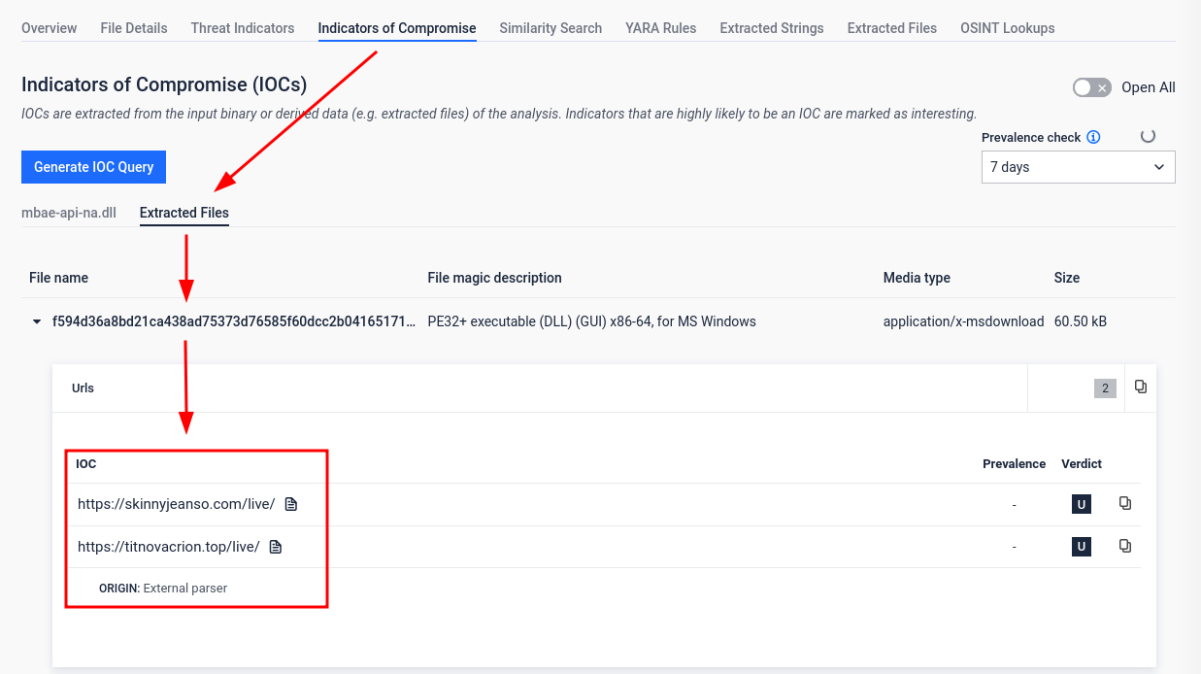Open the 7 days prevalence dropdown
The image size is (1201, 674).
tap(1078, 167)
